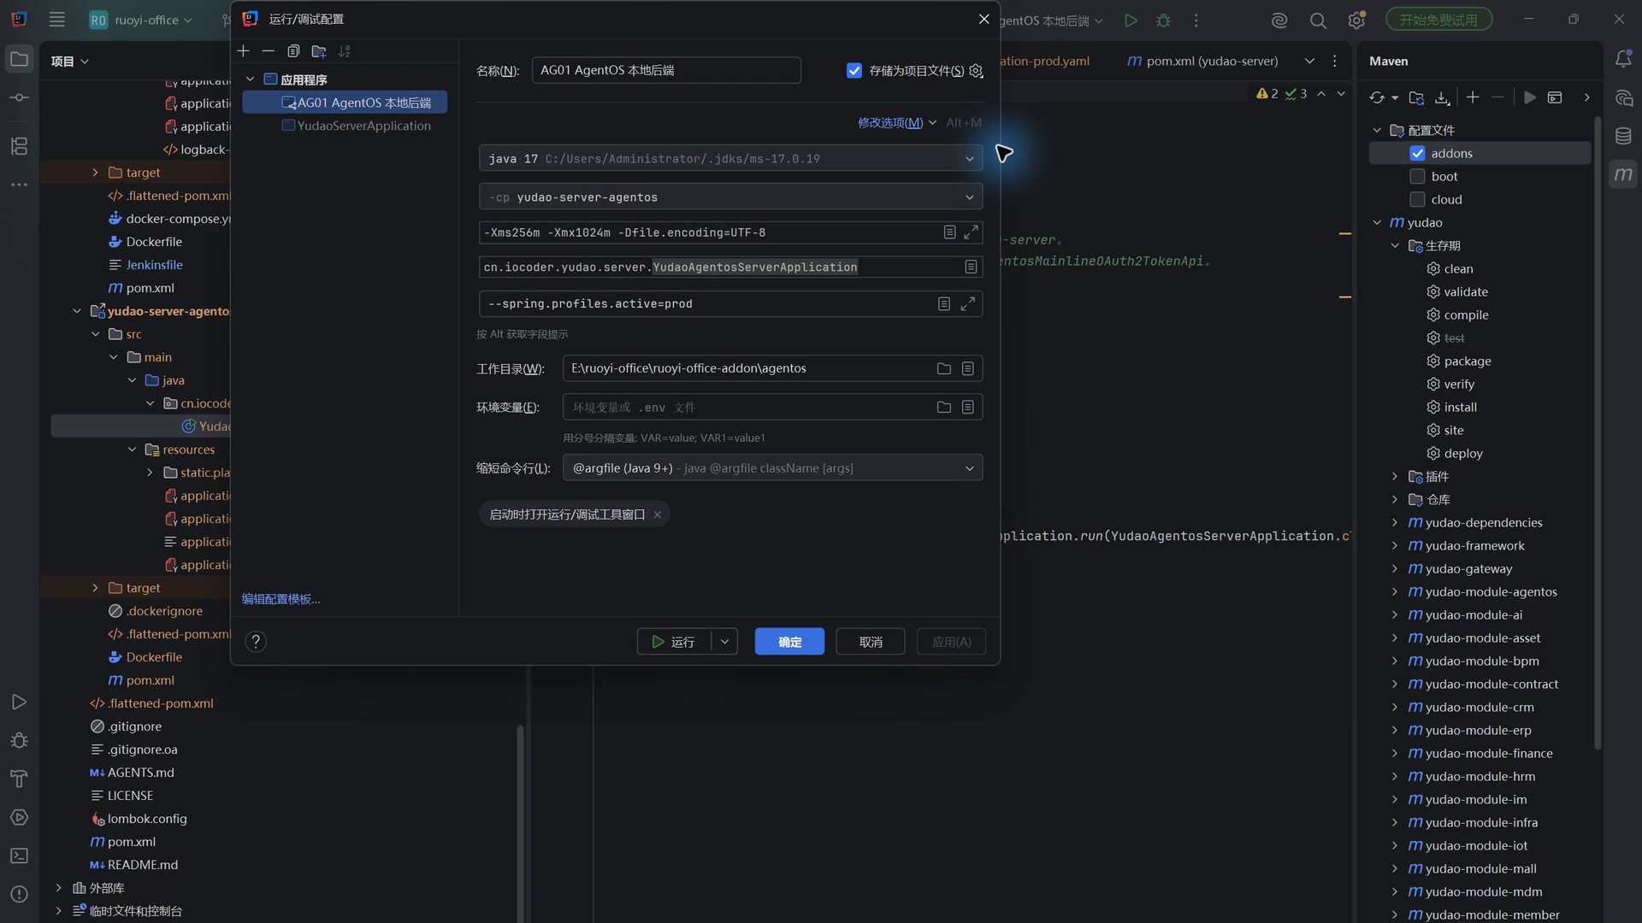The width and height of the screenshot is (1642, 923).
Task: Confirm the dialog with 确定 button
Action: pos(789,642)
